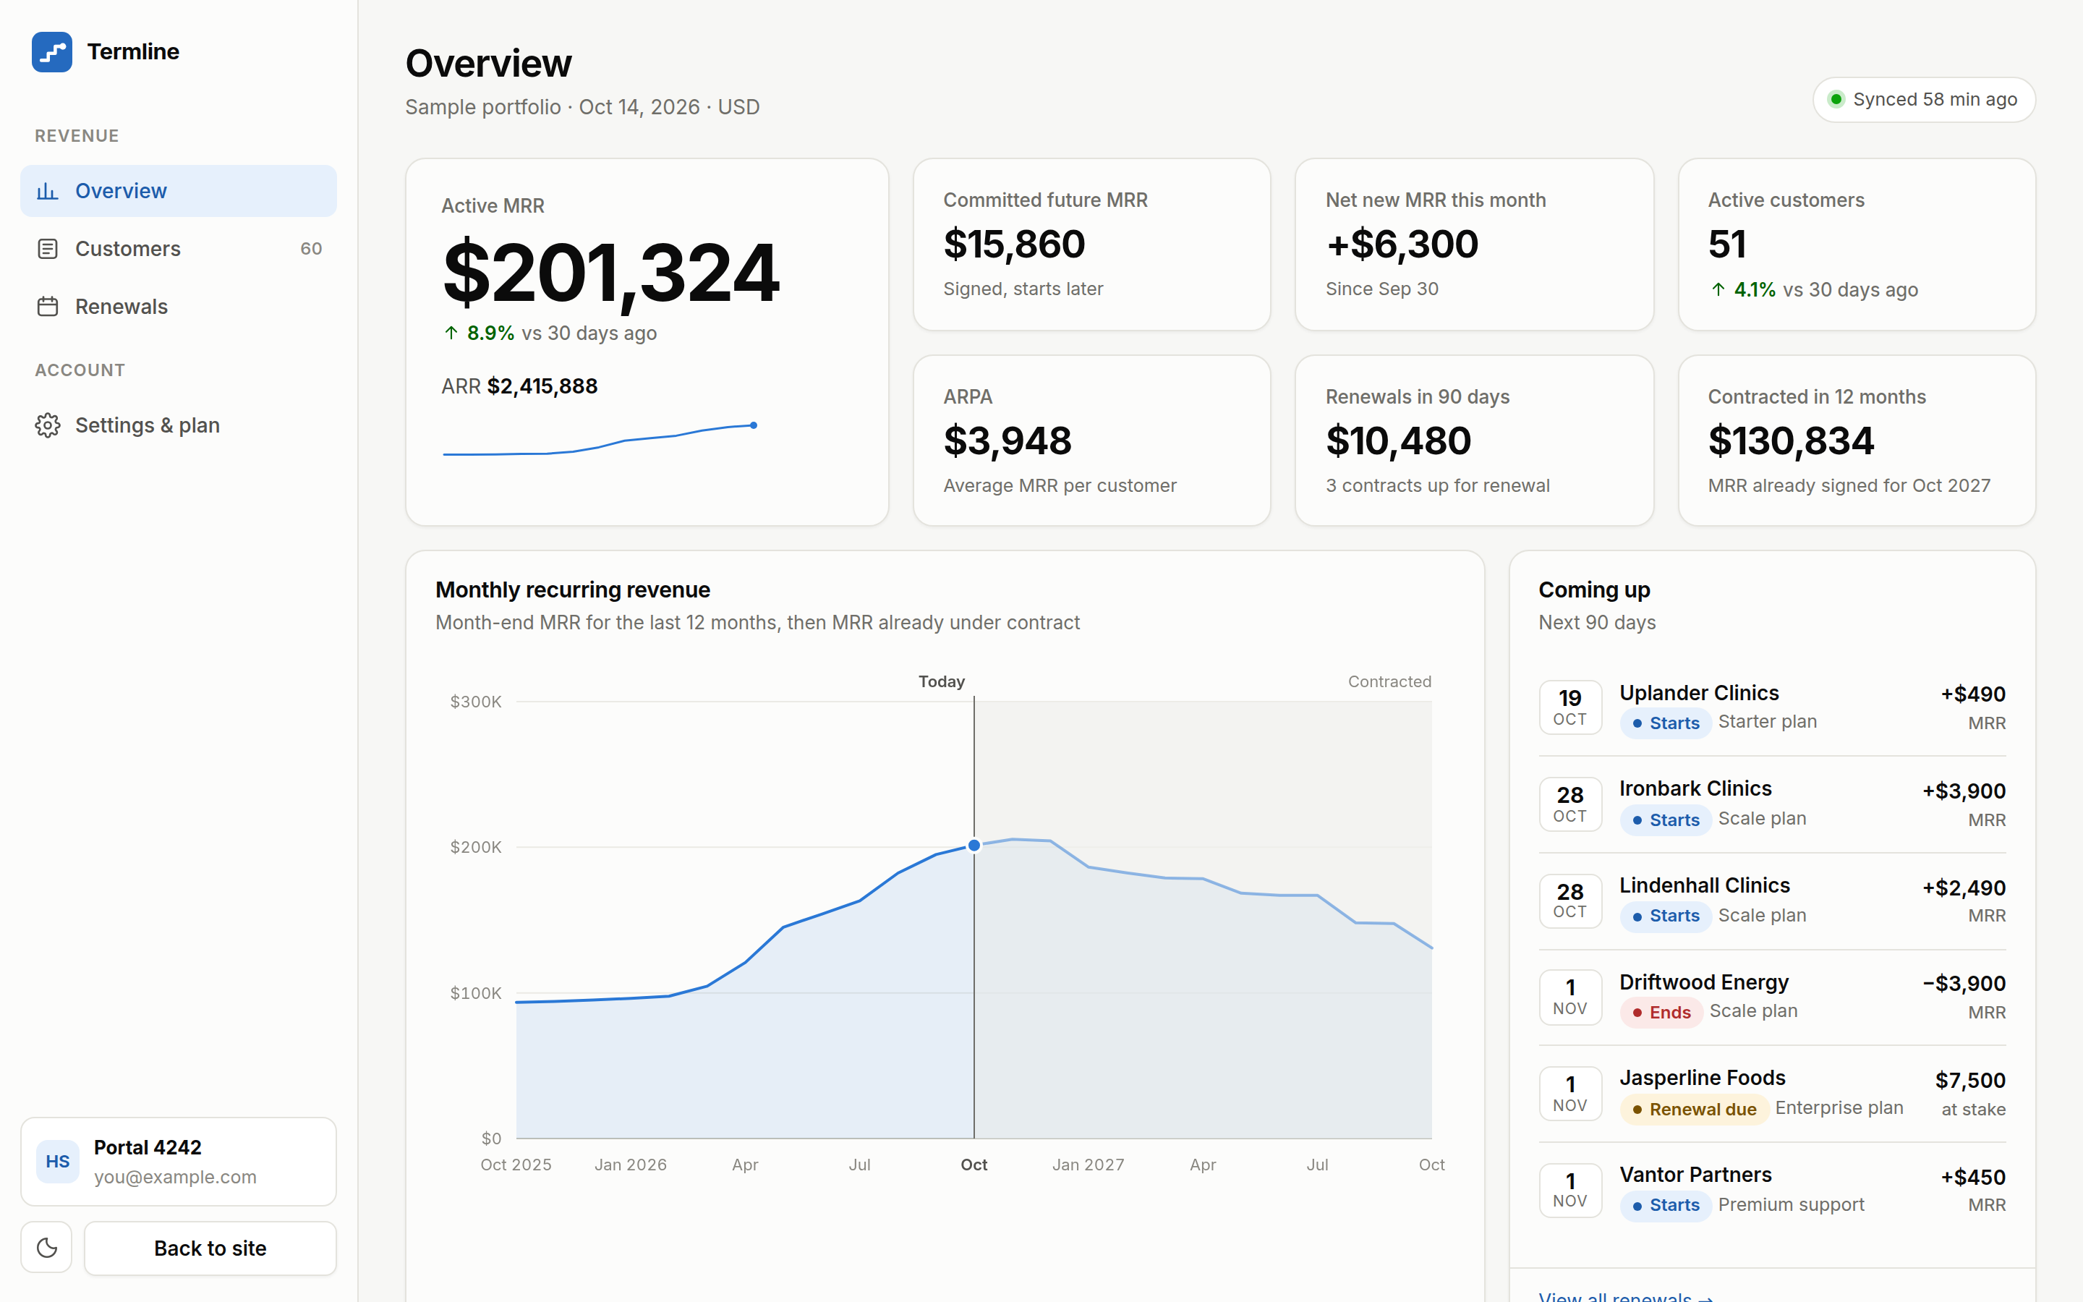Open the Customers menu item
This screenshot has height=1302, width=2083.
[x=178, y=249]
